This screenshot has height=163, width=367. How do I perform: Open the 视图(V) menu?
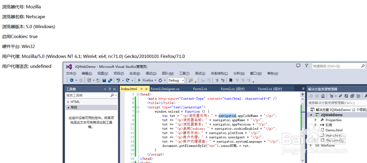(x=103, y=73)
